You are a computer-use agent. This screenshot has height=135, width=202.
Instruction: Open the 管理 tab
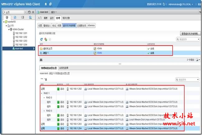tap(58, 18)
